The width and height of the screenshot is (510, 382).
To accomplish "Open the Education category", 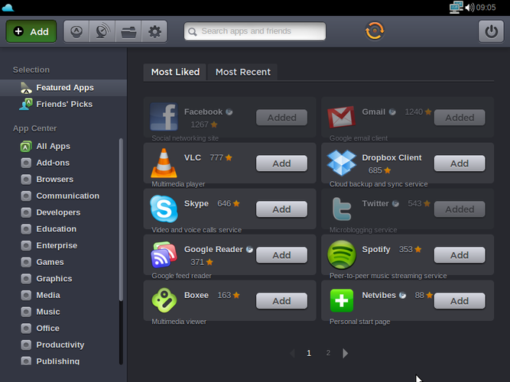I will click(57, 229).
